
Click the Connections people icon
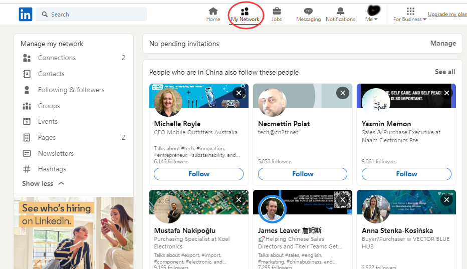pos(27,58)
